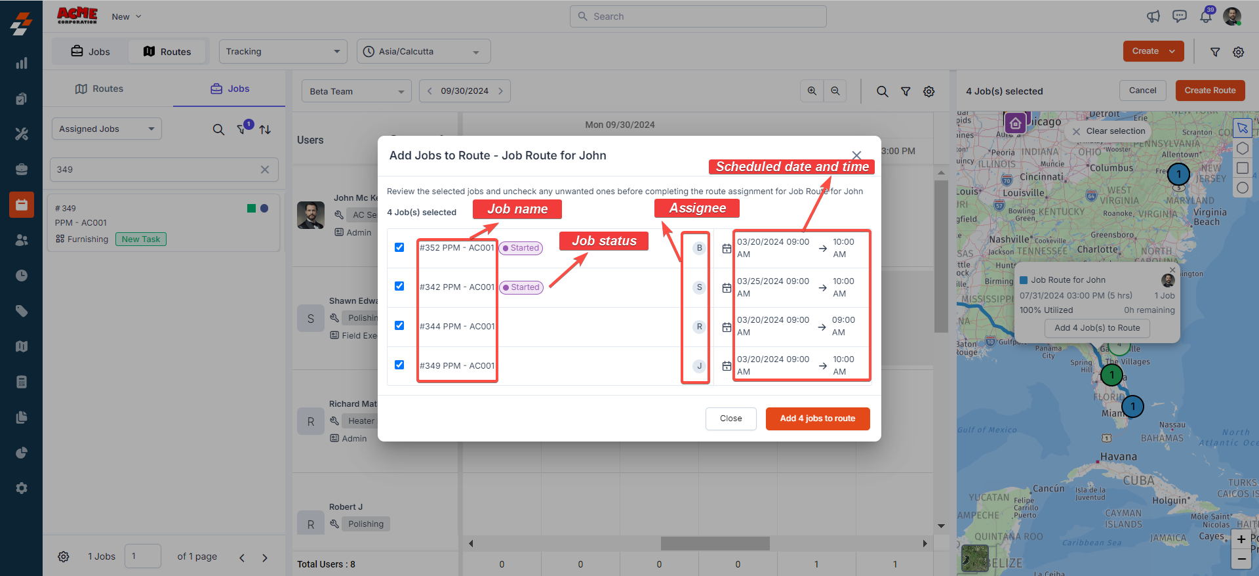Open the price tag sidebar icon

point(22,311)
